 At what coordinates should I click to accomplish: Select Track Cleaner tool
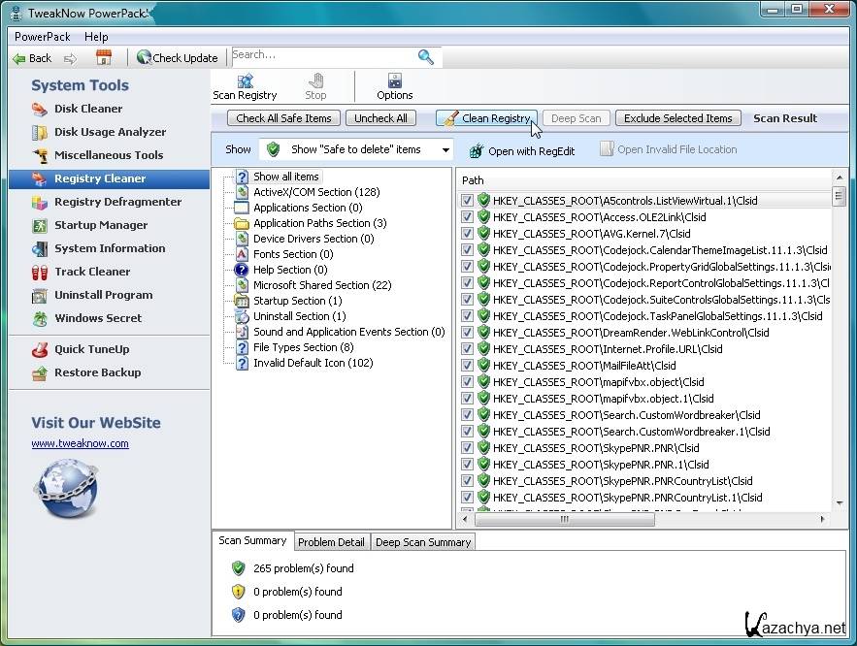[92, 272]
